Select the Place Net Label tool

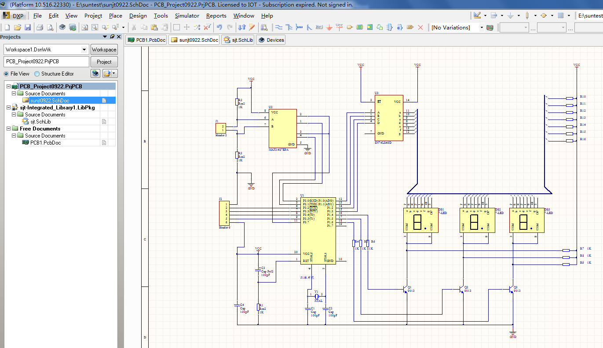(x=319, y=27)
